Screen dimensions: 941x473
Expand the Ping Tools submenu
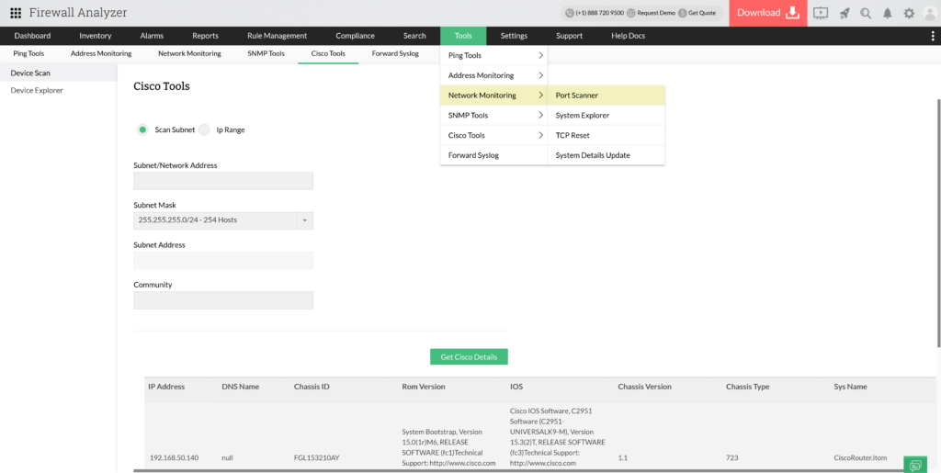coord(493,56)
